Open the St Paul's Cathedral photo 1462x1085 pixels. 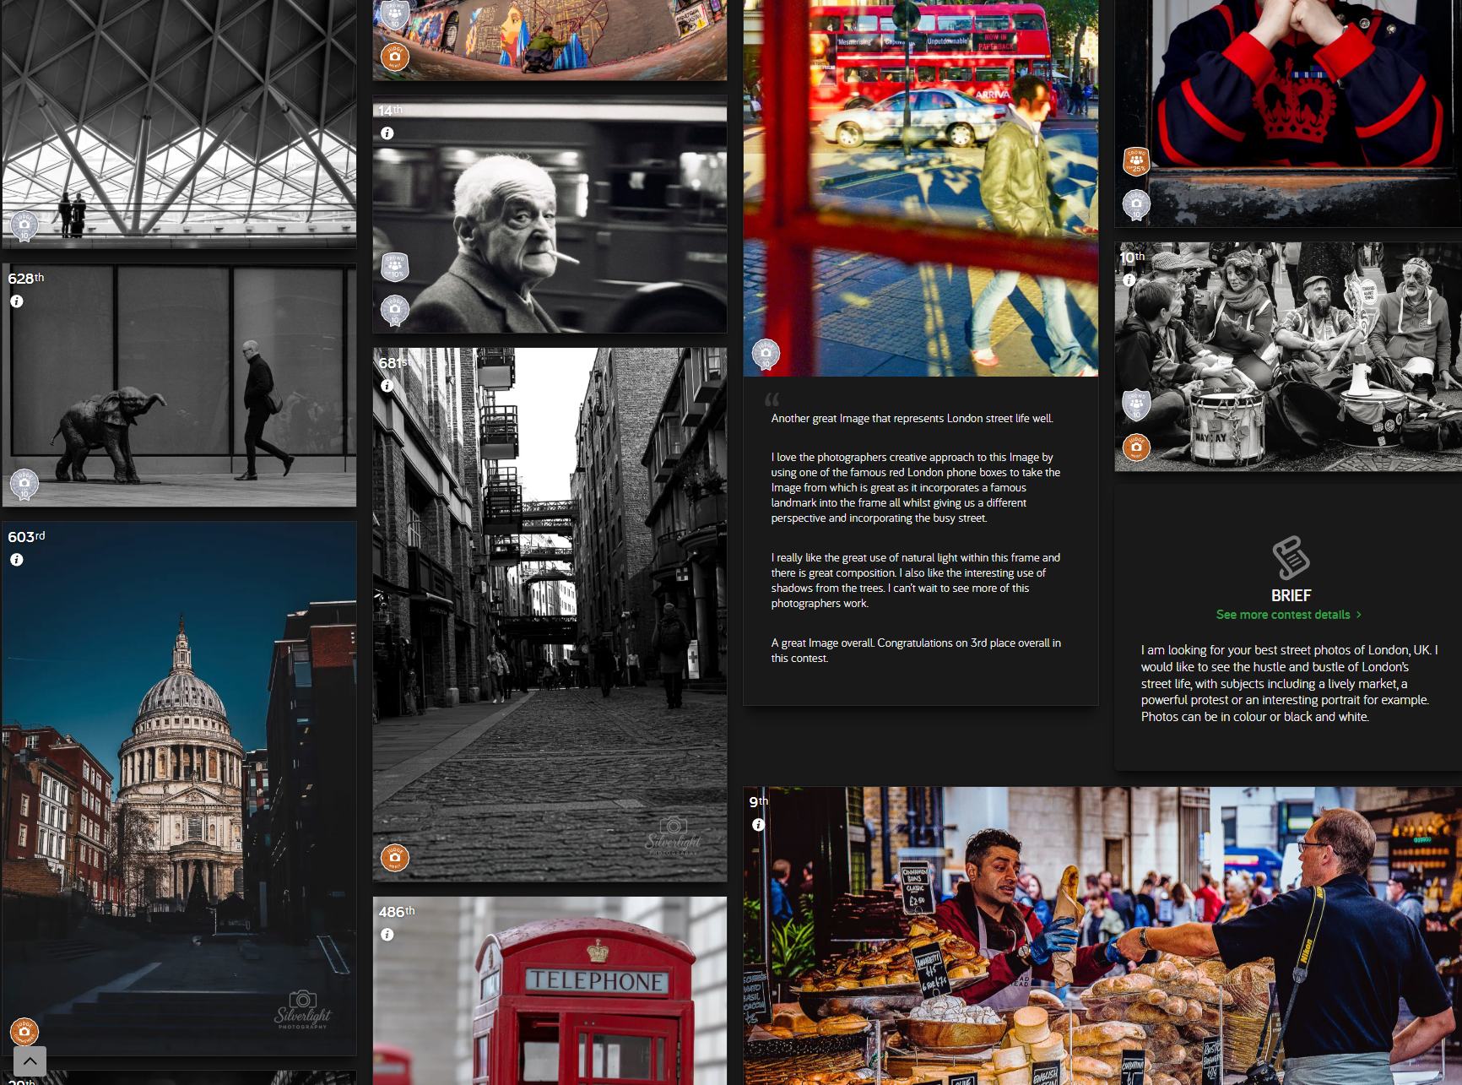(179, 789)
